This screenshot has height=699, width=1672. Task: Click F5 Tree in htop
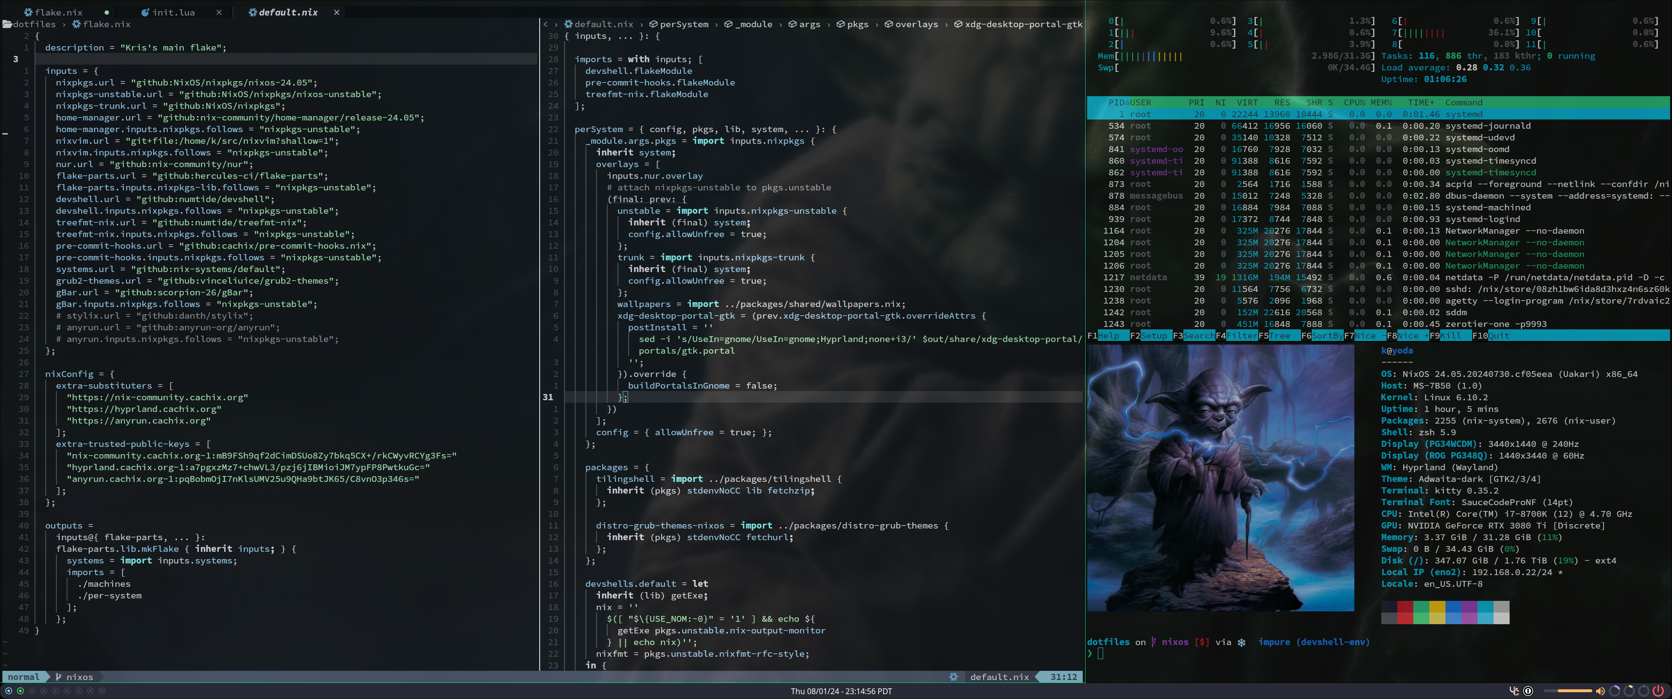[x=1279, y=336]
